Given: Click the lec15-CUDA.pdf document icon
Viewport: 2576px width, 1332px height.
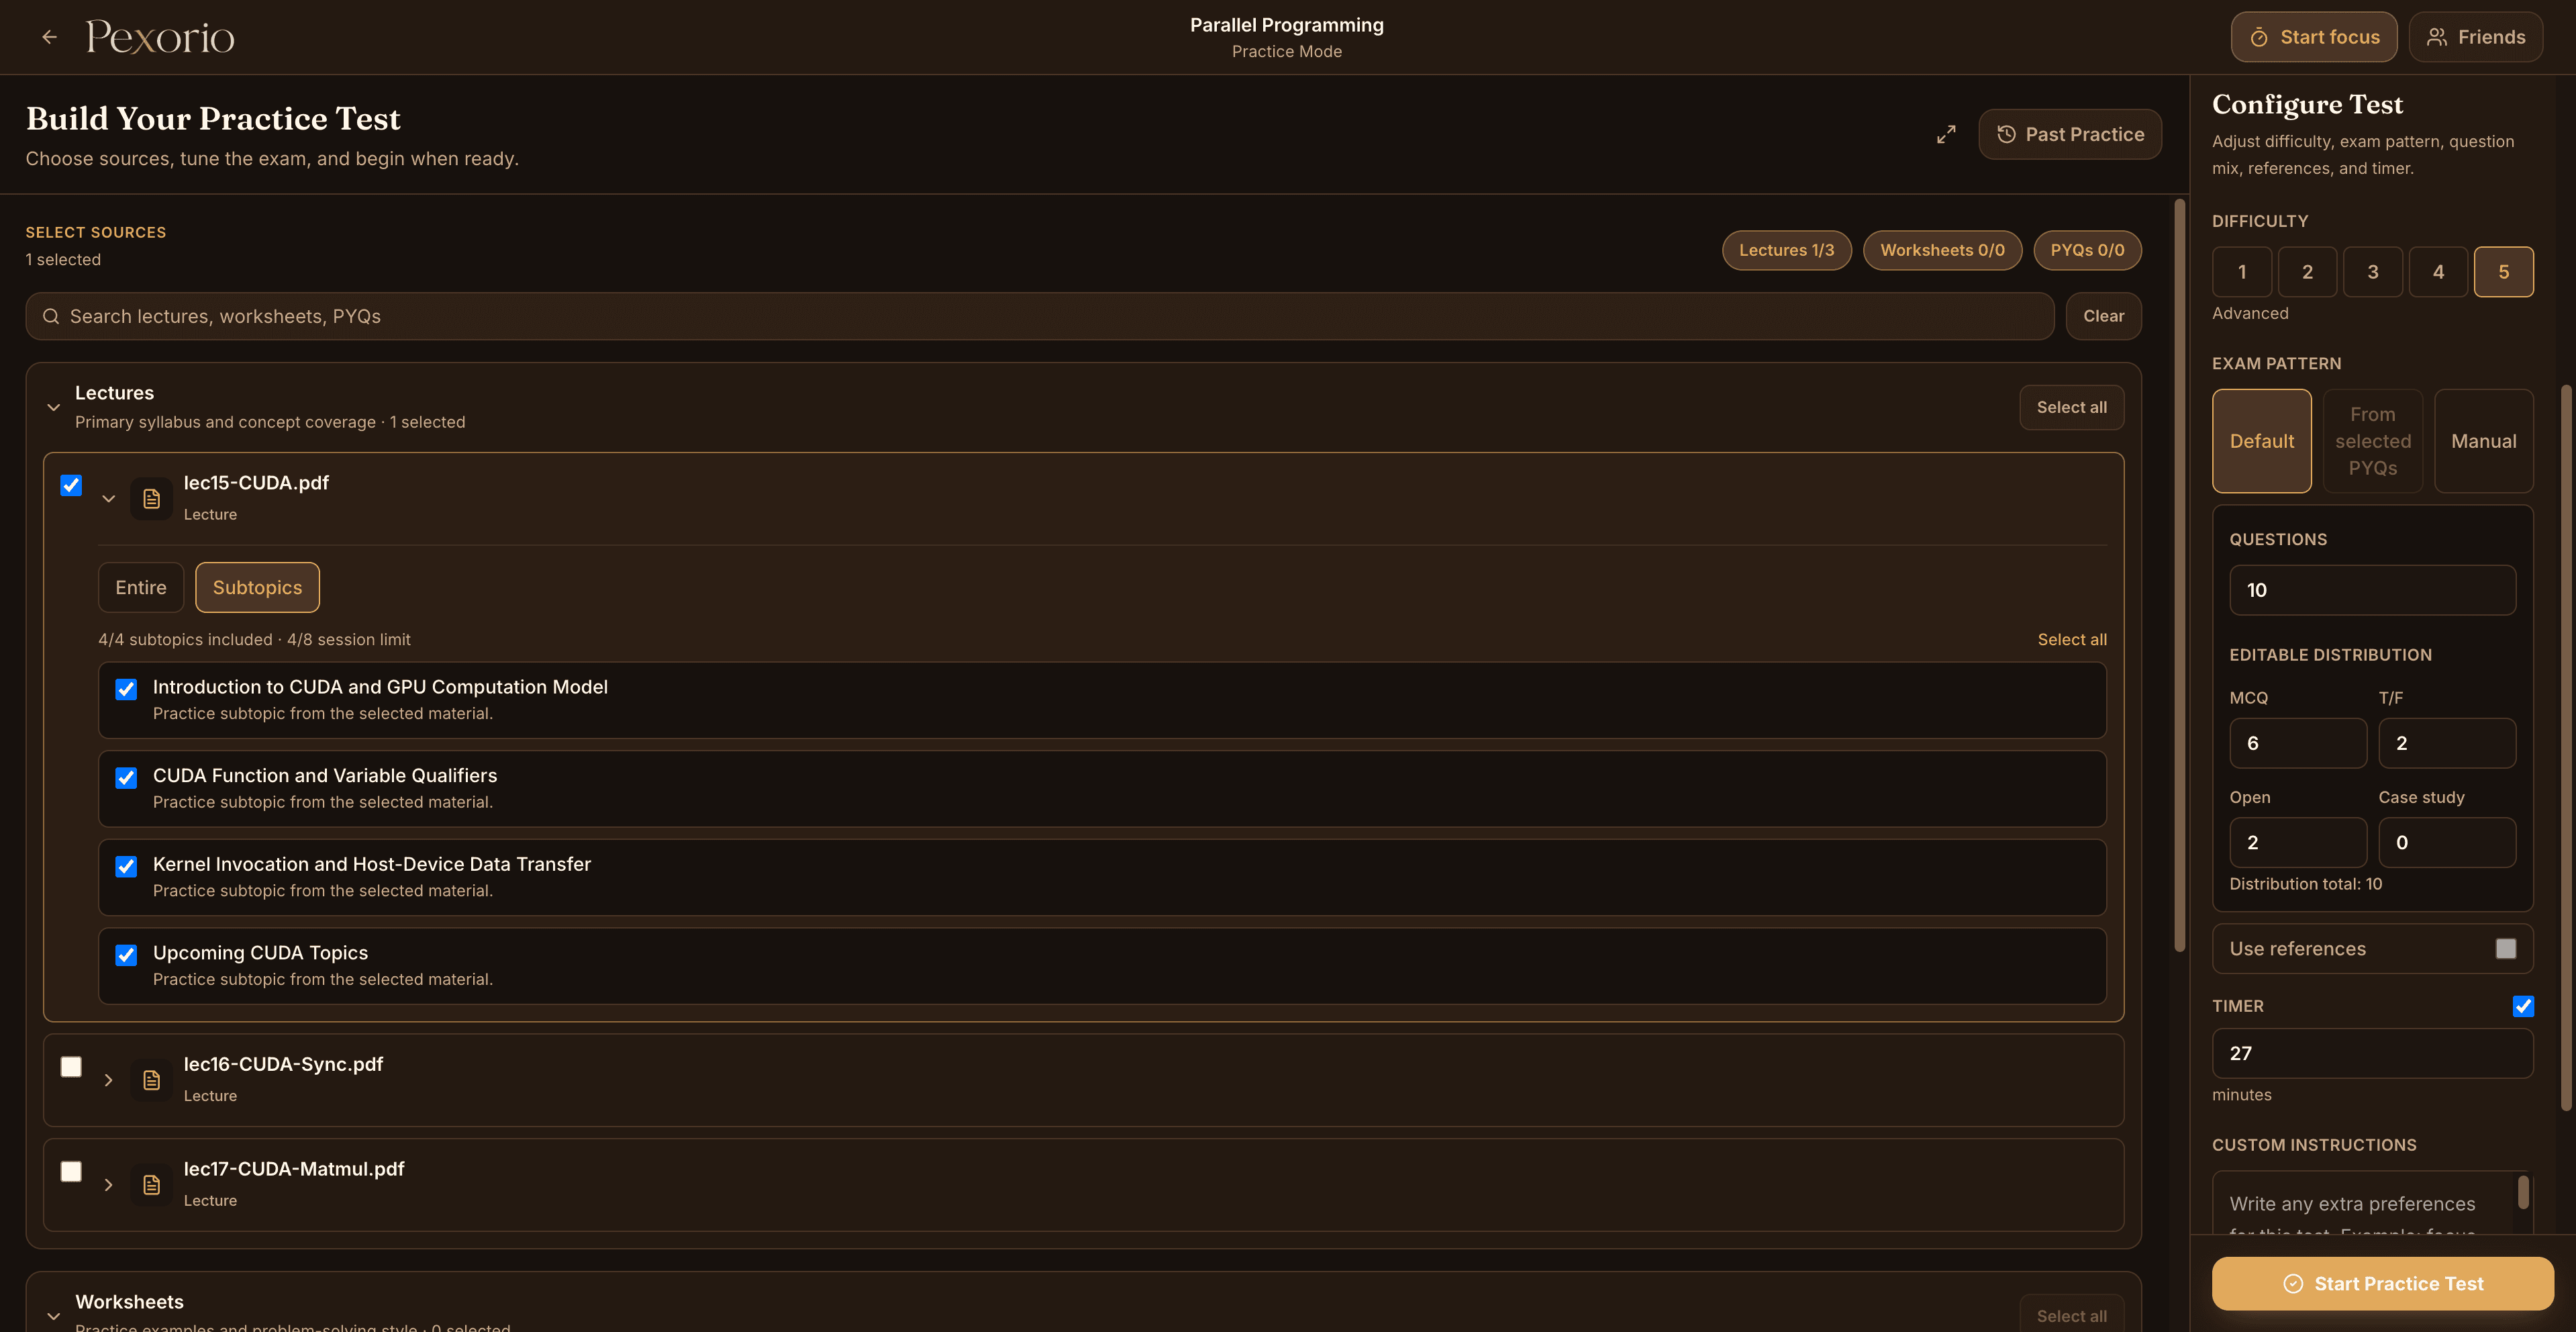Looking at the screenshot, I should [151, 498].
